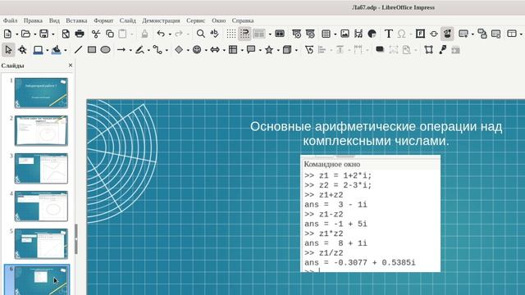This screenshot has width=525, height=295.
Task: Insert a chart
Action: tap(372, 34)
